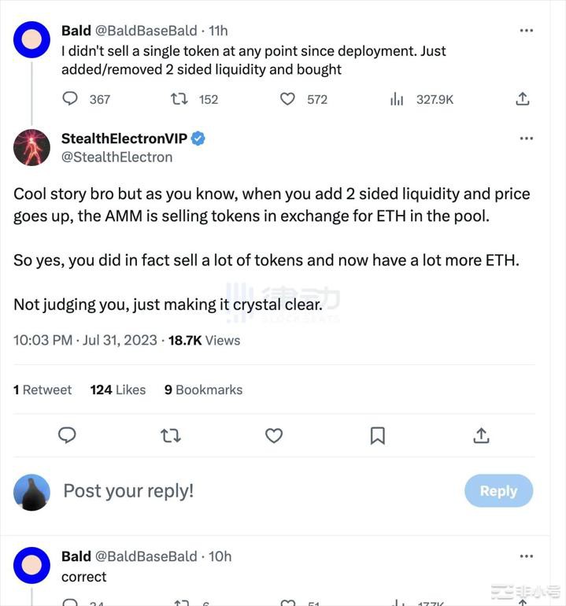The image size is (566, 606).
Task: Open more options on StealthElectronVIP's tweet
Action: click(526, 139)
